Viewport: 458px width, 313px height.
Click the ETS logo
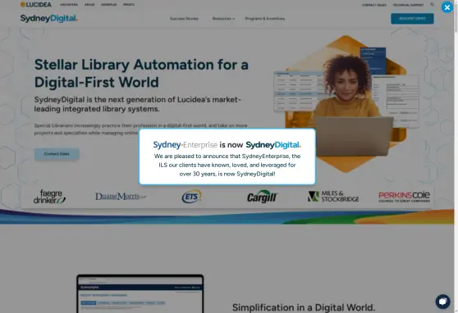click(191, 197)
